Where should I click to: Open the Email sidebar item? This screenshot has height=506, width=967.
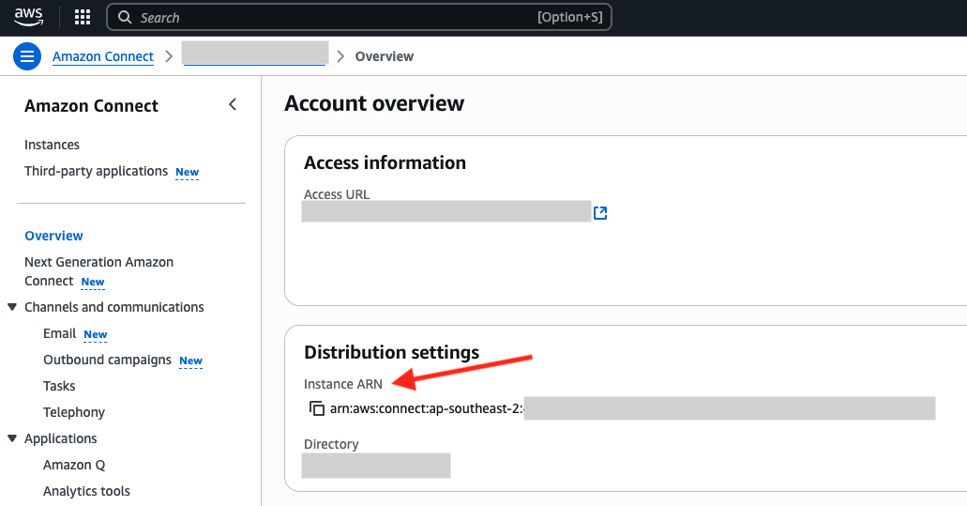click(x=59, y=333)
